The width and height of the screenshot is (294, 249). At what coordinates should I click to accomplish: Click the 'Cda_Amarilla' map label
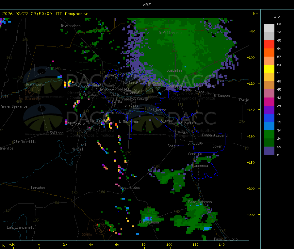(x=24, y=142)
